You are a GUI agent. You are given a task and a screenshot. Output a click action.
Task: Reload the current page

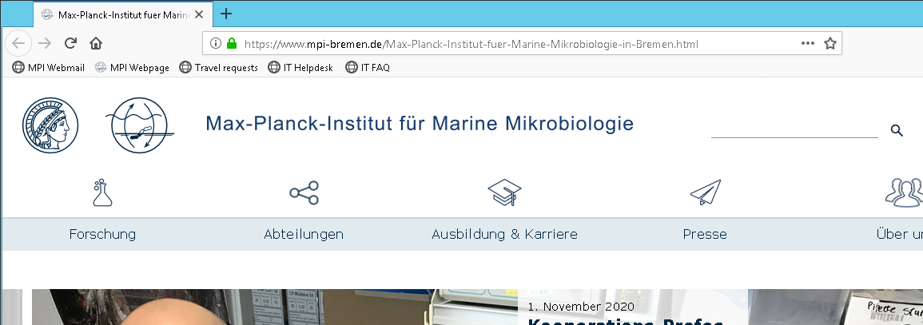70,43
